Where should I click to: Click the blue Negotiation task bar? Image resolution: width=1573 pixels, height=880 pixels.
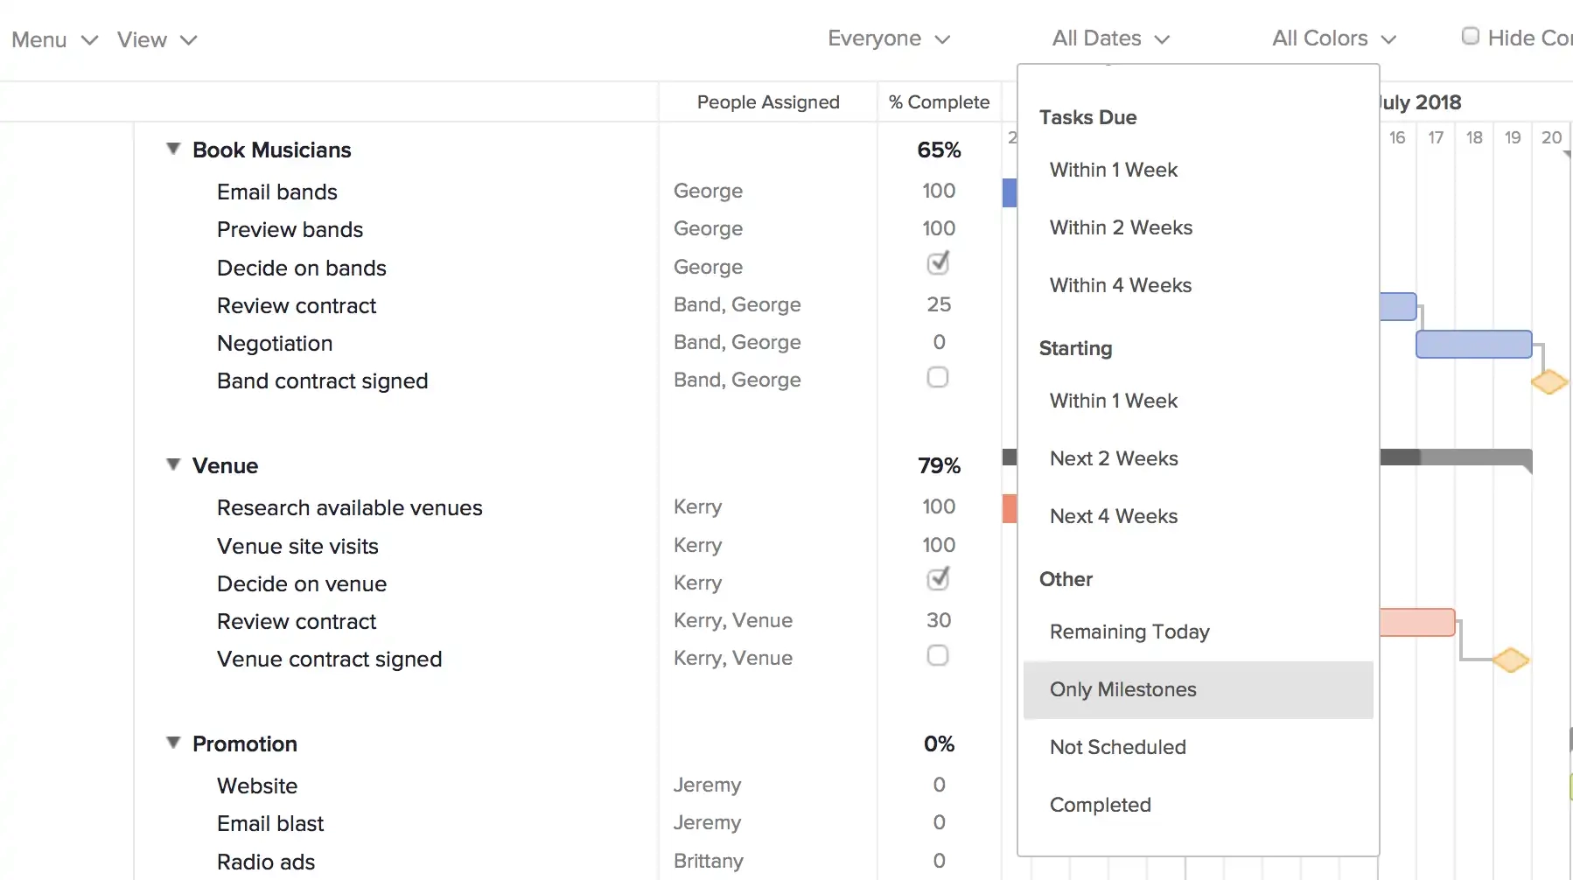pyautogui.click(x=1475, y=344)
